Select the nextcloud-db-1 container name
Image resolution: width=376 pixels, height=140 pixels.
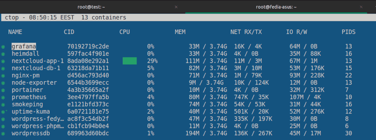[x=36, y=68]
